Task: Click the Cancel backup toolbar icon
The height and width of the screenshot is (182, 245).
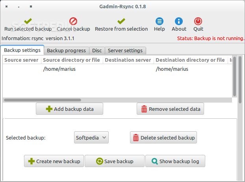Action: (x=73, y=21)
